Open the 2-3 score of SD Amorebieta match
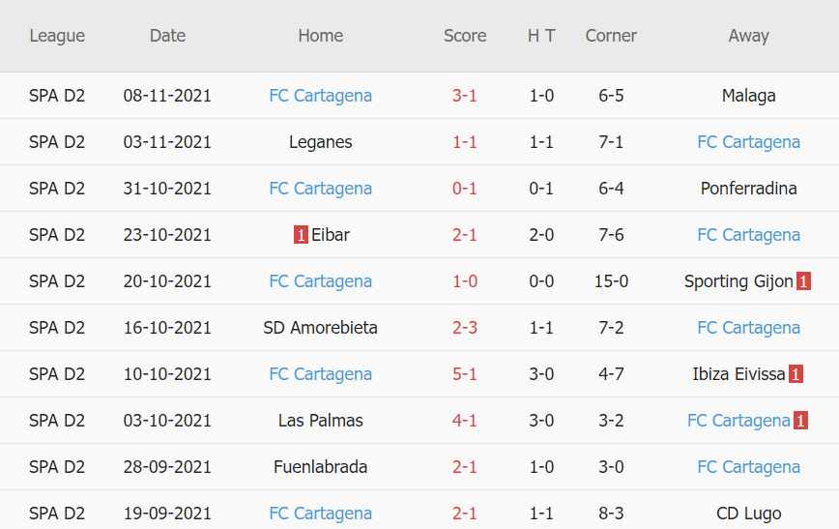 pos(465,328)
